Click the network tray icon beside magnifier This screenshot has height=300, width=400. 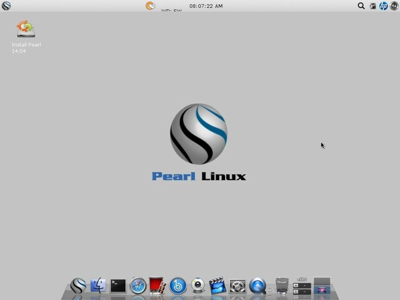click(372, 6)
